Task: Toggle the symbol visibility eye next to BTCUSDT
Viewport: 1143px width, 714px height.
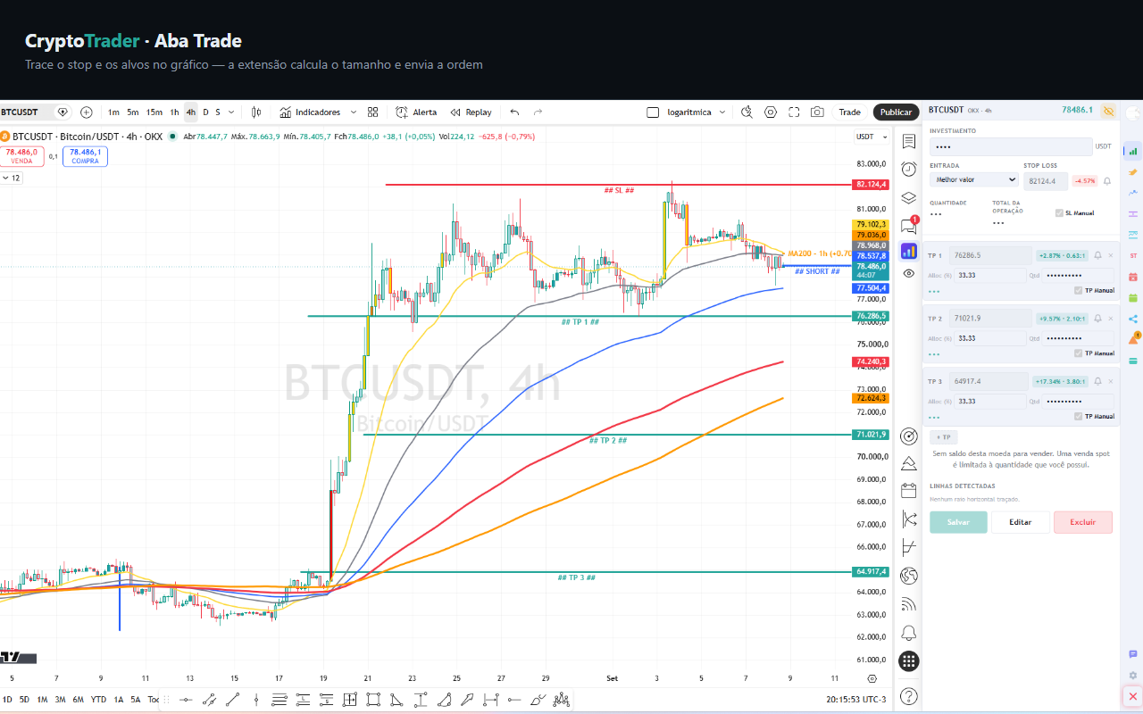Action: [x=63, y=112]
